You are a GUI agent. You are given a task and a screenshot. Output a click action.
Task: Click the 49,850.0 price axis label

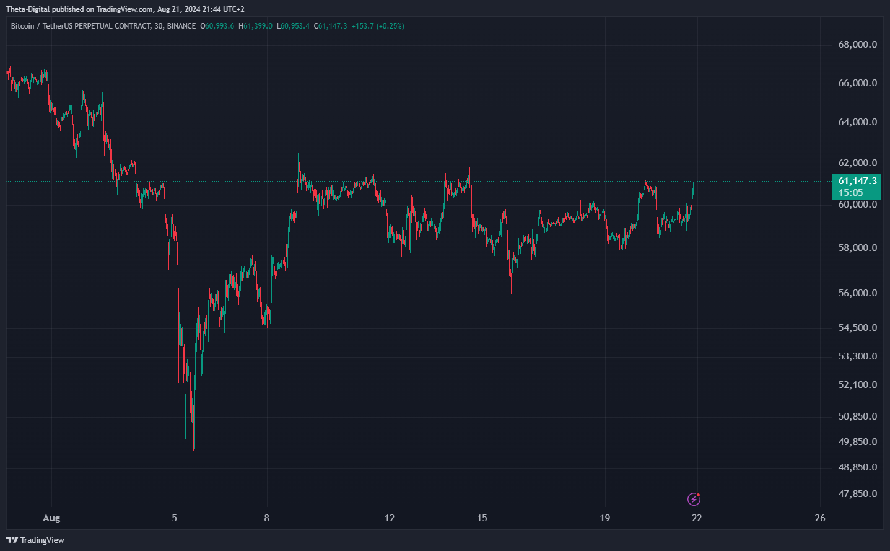point(857,442)
